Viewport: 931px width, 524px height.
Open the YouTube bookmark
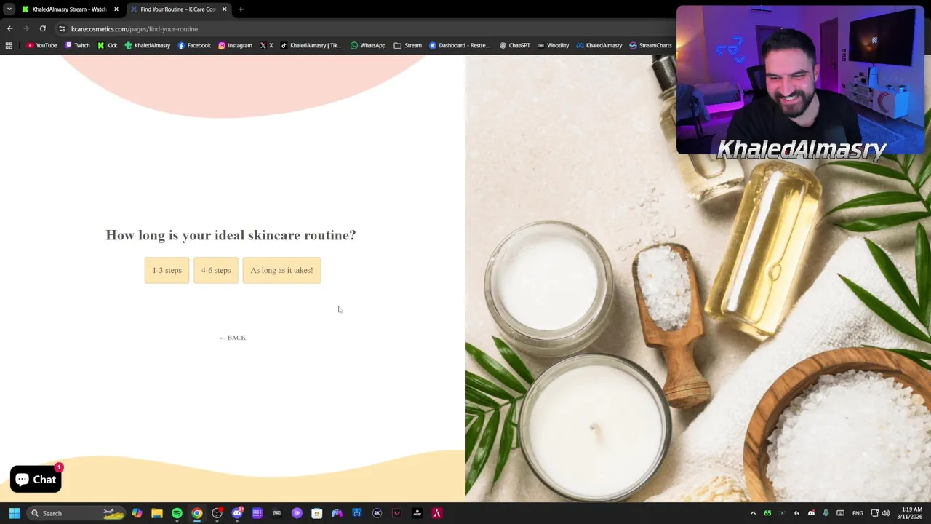pyautogui.click(x=41, y=45)
